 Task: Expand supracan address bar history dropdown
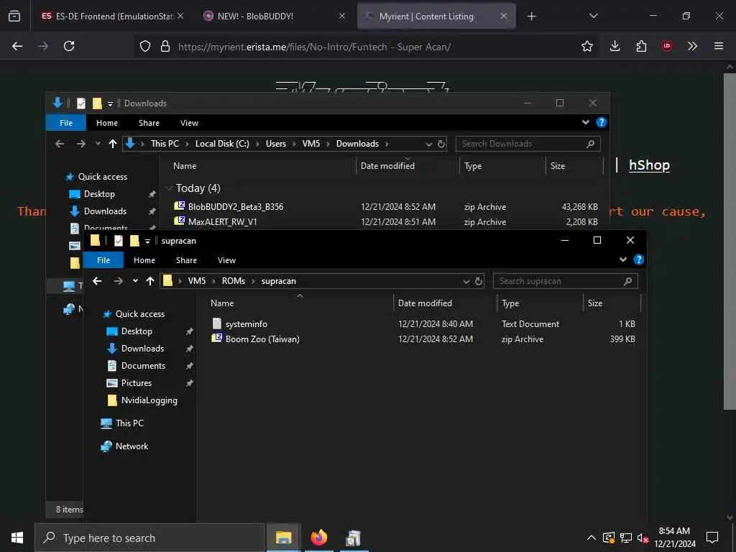(x=466, y=281)
